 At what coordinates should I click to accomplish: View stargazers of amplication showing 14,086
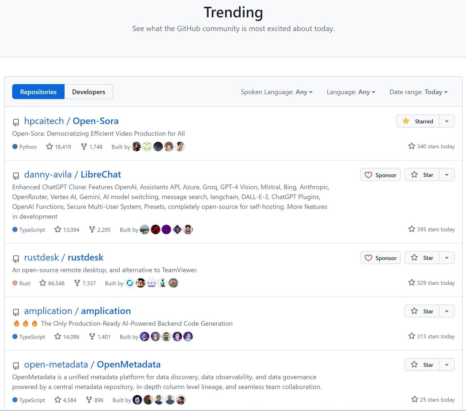[67, 337]
